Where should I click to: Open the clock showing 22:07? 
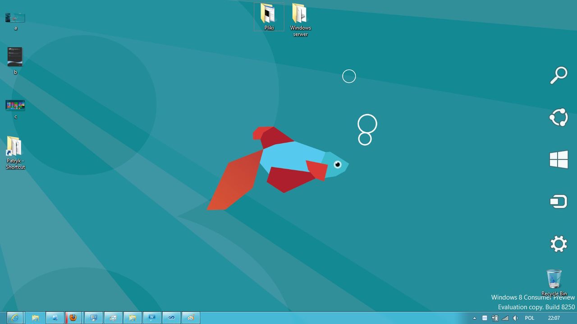[554, 318]
